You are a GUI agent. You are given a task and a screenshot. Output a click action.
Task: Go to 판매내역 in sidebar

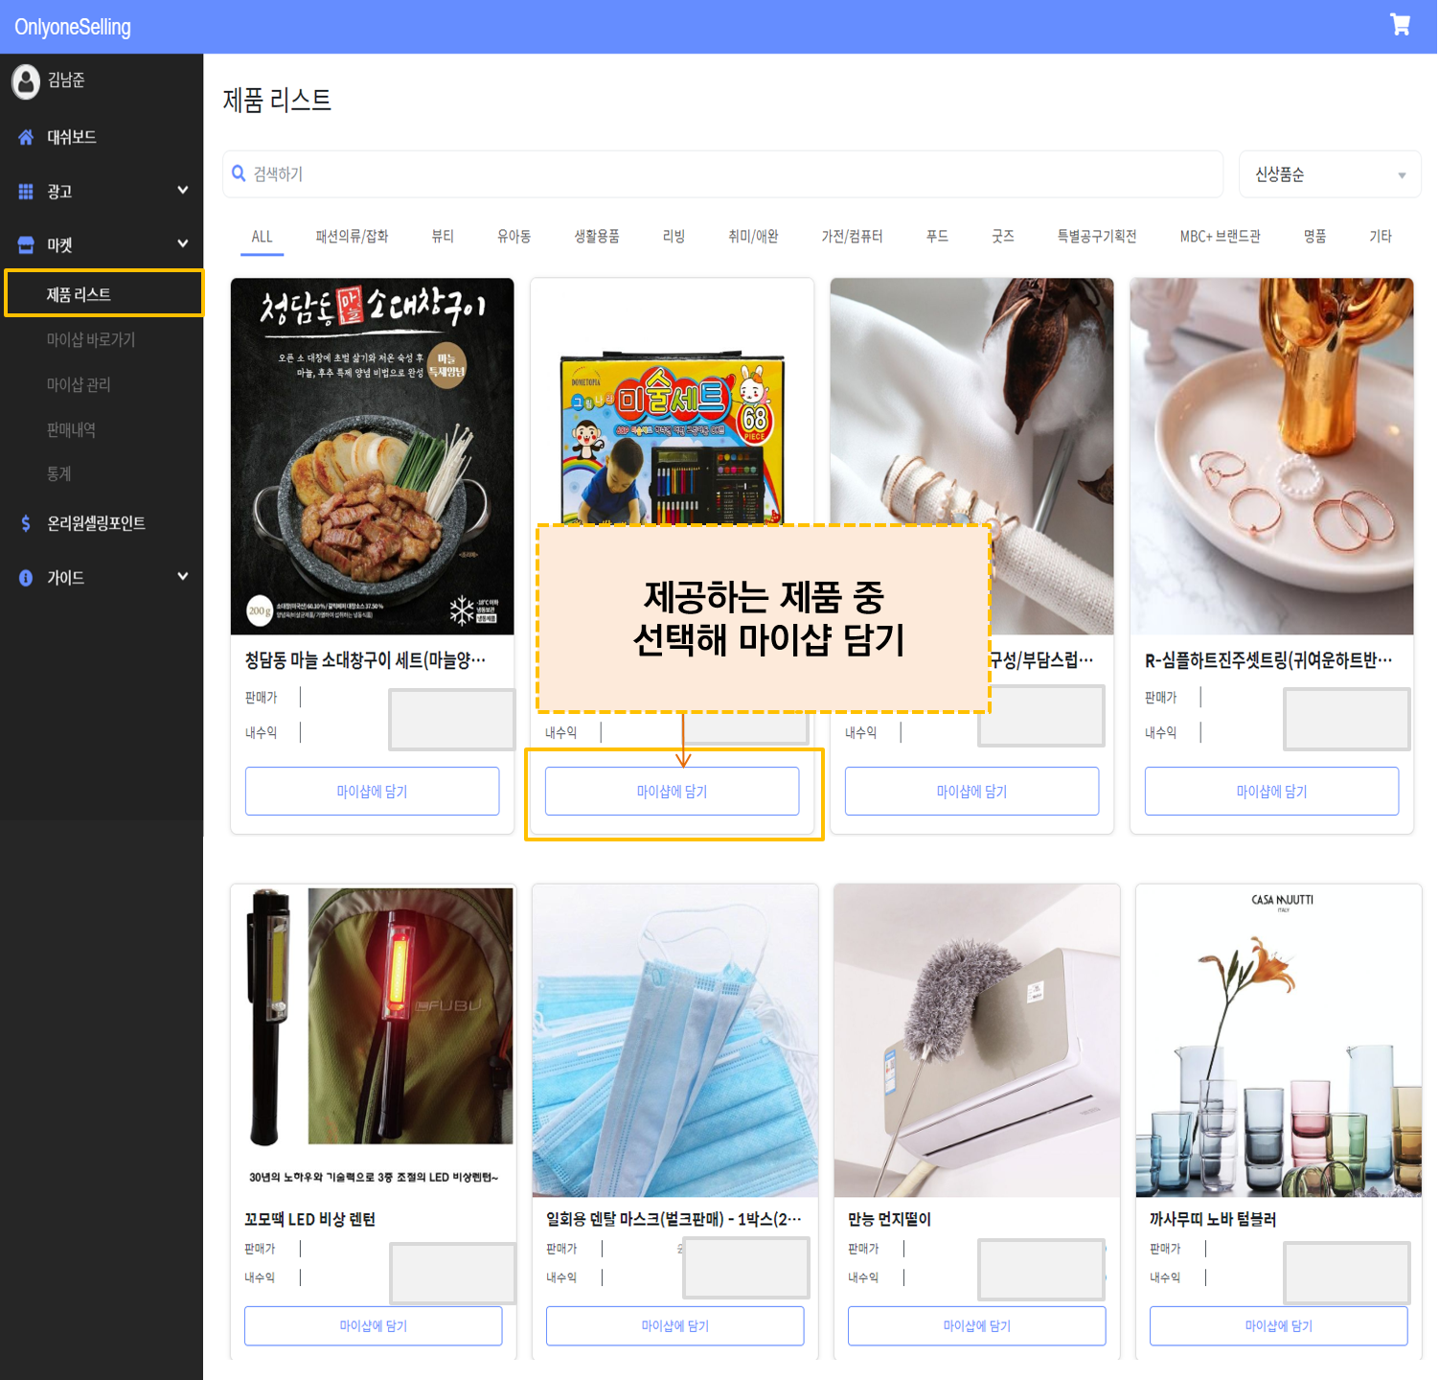71,429
